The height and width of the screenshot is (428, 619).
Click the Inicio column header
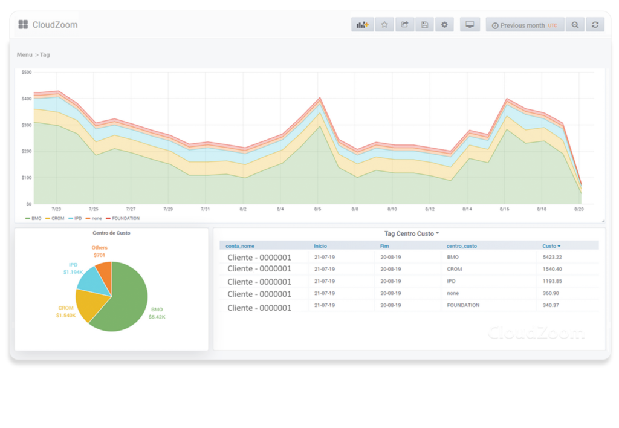point(320,245)
